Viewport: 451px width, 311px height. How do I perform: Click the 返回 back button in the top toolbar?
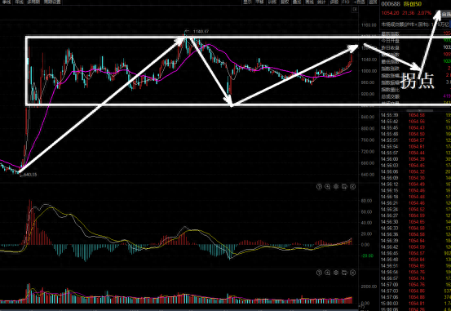coord(373,2)
